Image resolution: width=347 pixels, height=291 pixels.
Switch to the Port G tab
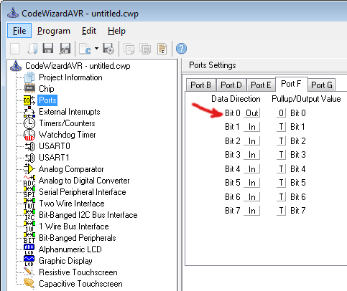click(x=322, y=85)
